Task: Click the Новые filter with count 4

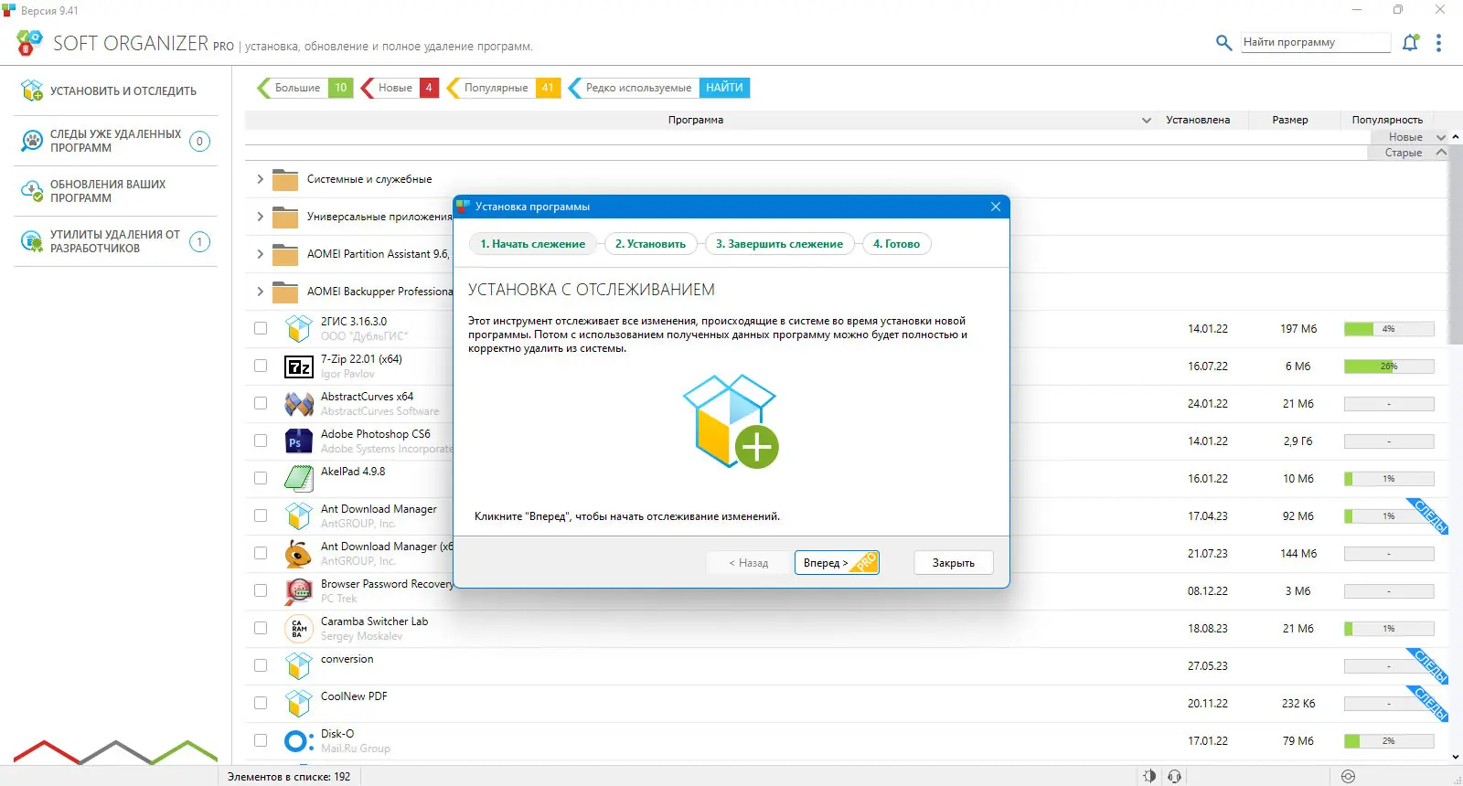Action: [400, 88]
